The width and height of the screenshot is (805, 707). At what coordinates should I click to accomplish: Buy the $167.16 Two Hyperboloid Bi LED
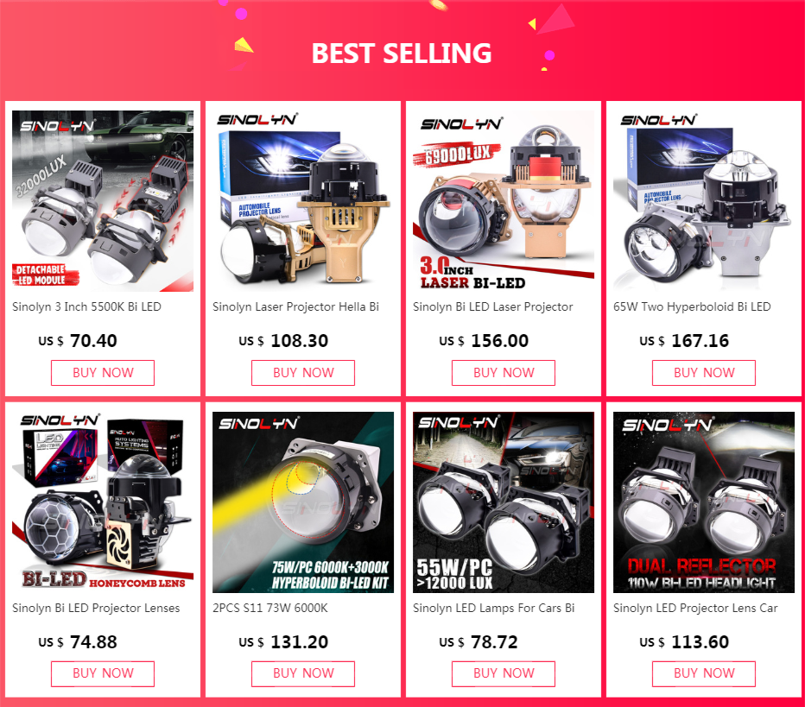704,372
